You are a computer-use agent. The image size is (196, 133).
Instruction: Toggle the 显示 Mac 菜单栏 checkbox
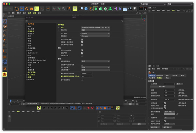(x=82, y=39)
